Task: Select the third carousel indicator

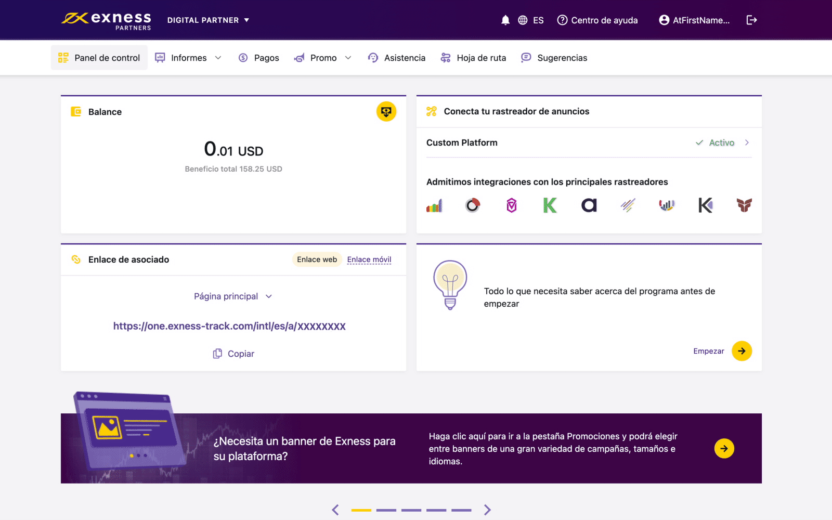Action: (x=411, y=510)
